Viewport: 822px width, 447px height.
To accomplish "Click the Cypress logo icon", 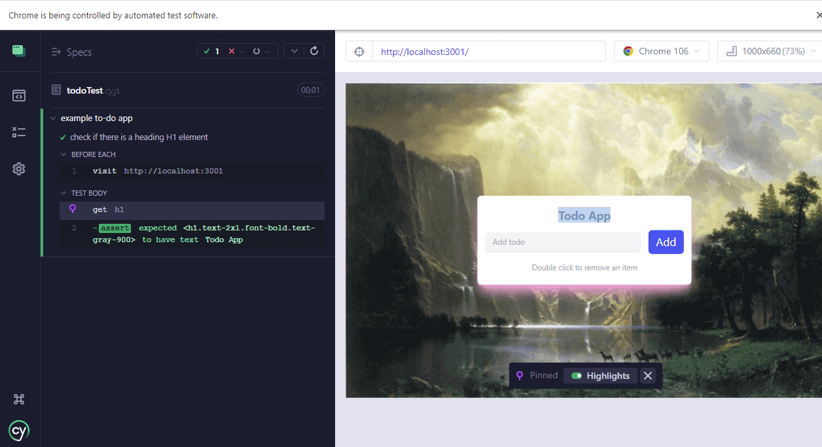I will [x=19, y=431].
